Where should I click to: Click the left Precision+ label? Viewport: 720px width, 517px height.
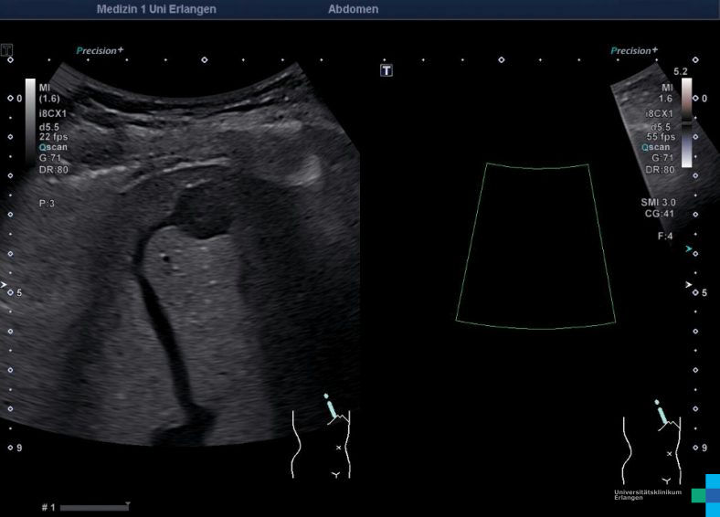(100, 51)
